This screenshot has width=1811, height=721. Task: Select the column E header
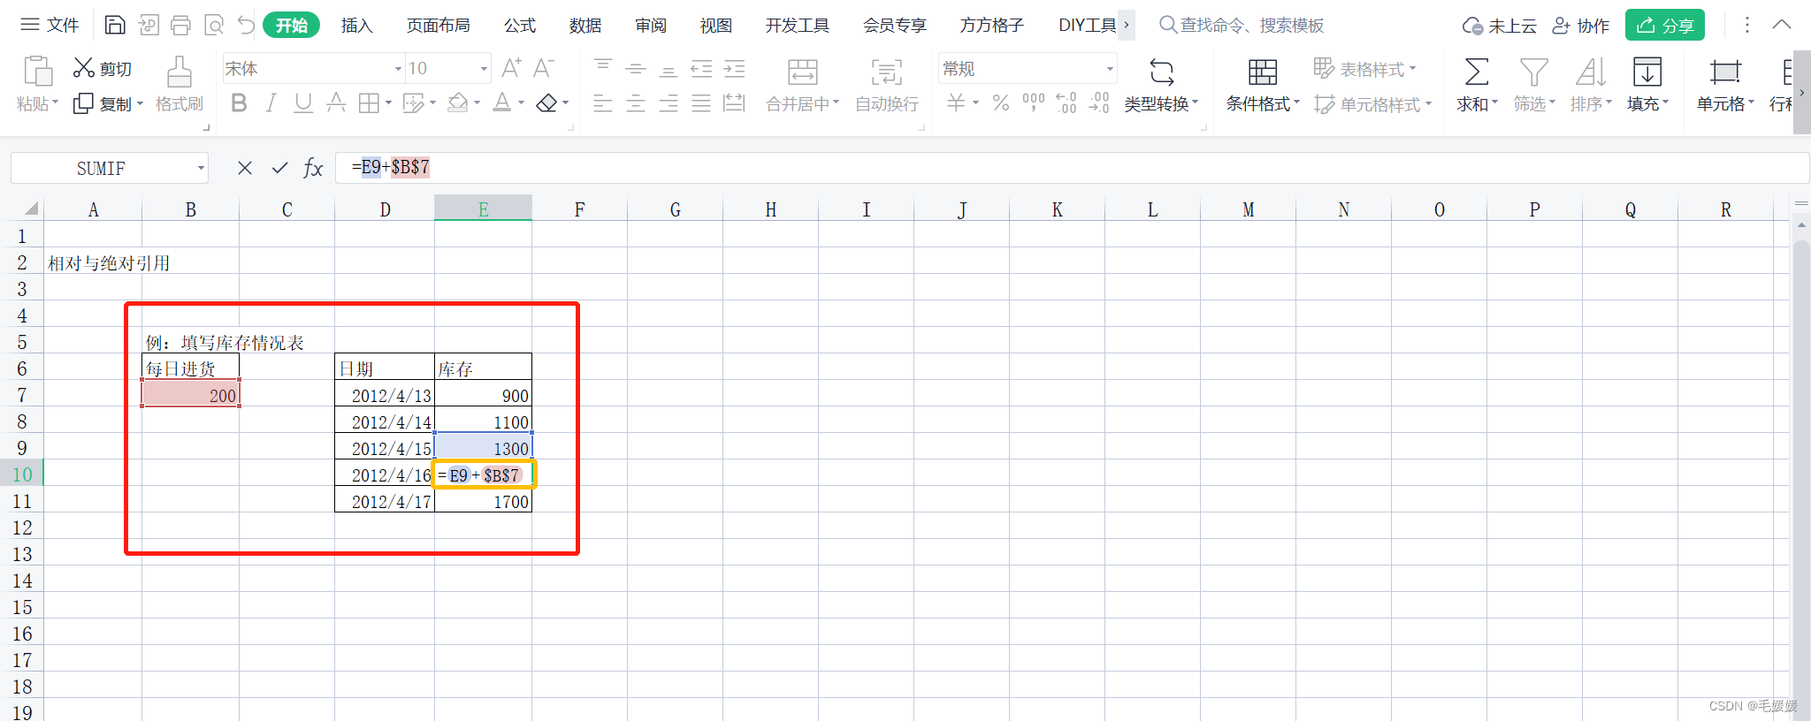tap(483, 209)
